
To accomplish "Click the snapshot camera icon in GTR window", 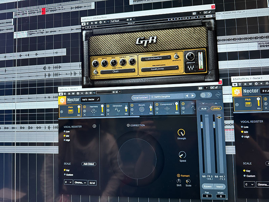I will (194, 13).
